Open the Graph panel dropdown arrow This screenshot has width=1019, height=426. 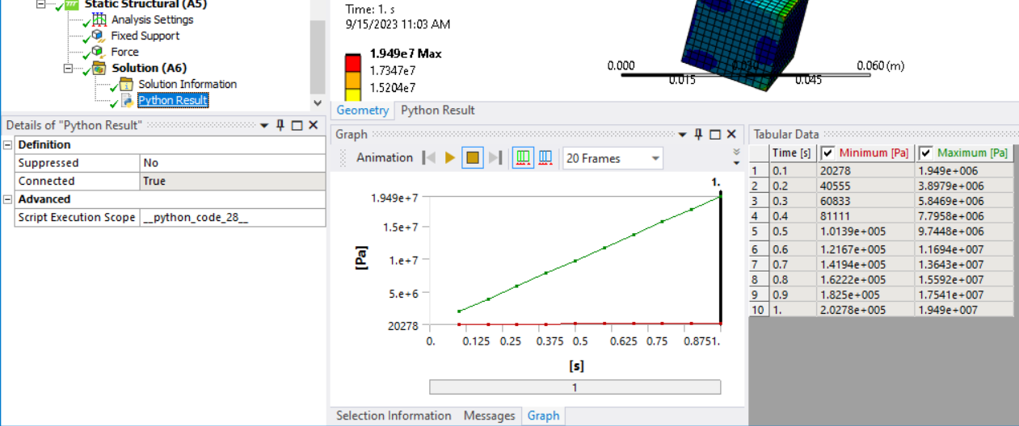[682, 135]
